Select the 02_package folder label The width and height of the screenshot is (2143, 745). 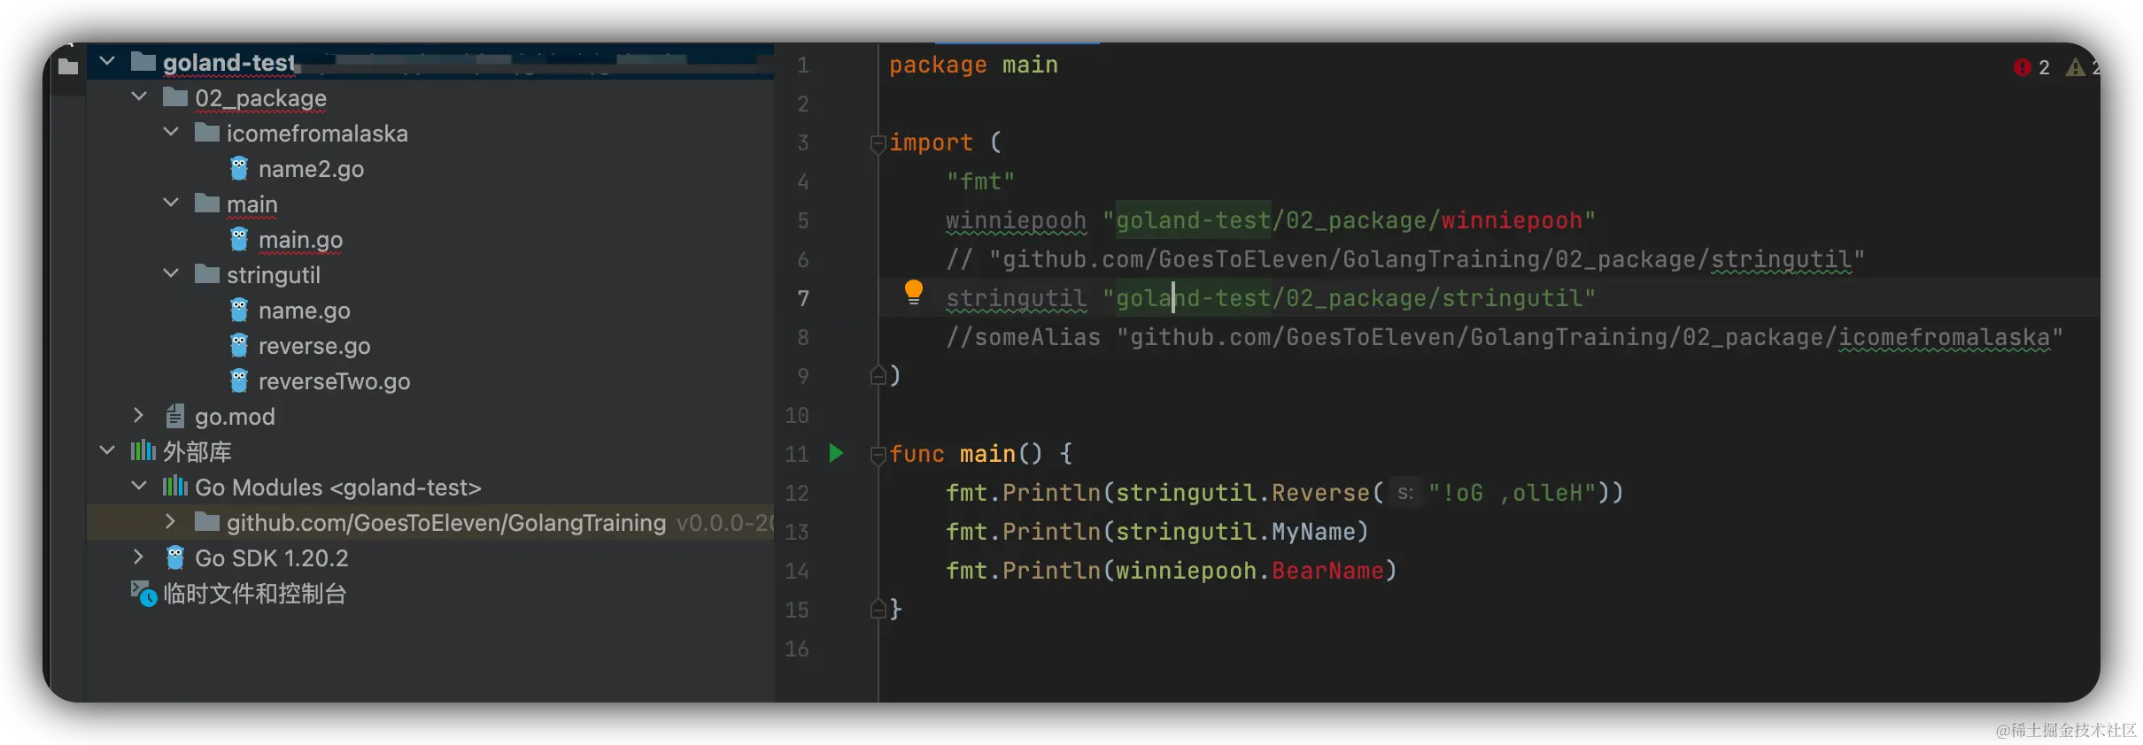tap(260, 98)
